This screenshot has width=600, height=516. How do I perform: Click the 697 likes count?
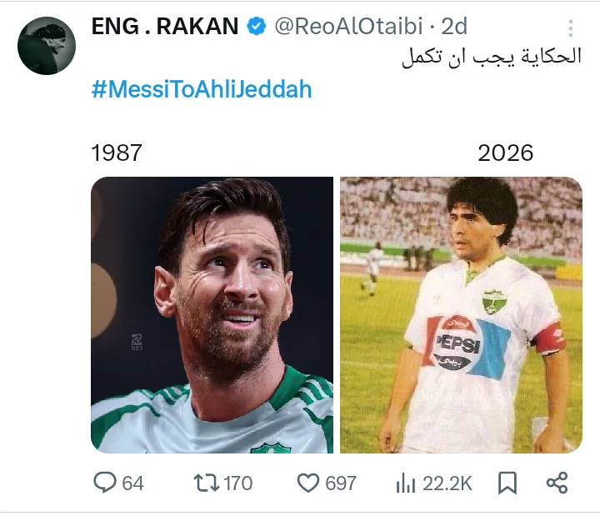coord(341,483)
